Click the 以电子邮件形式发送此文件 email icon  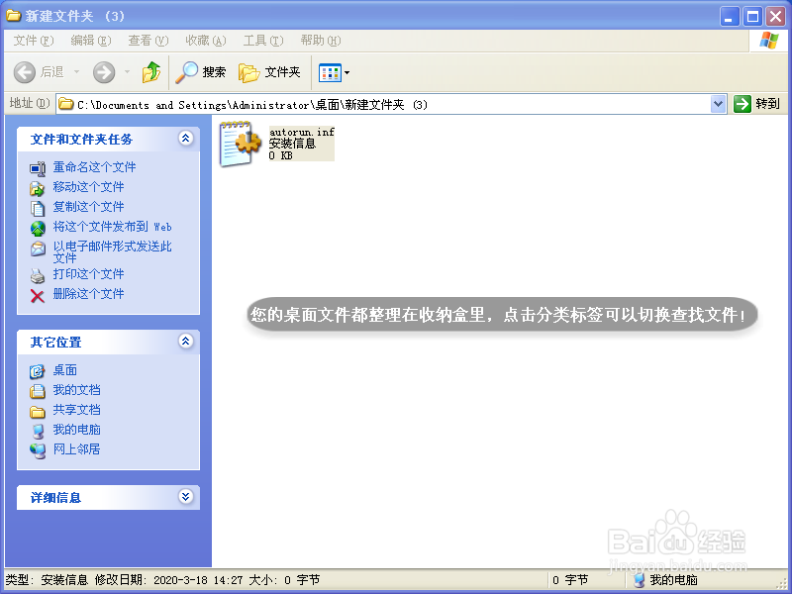[37, 247]
